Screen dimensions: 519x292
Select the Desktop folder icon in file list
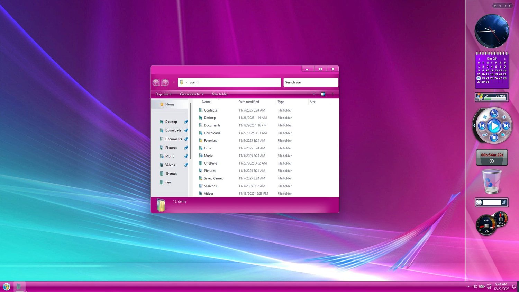[x=201, y=118]
